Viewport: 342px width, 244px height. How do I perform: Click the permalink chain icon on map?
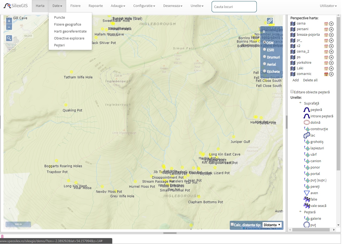(270, 21)
